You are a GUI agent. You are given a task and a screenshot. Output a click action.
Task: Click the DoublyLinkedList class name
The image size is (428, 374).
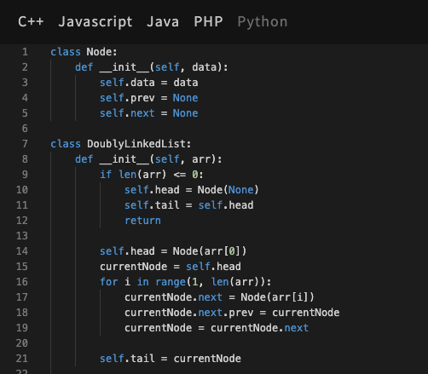[136, 144]
